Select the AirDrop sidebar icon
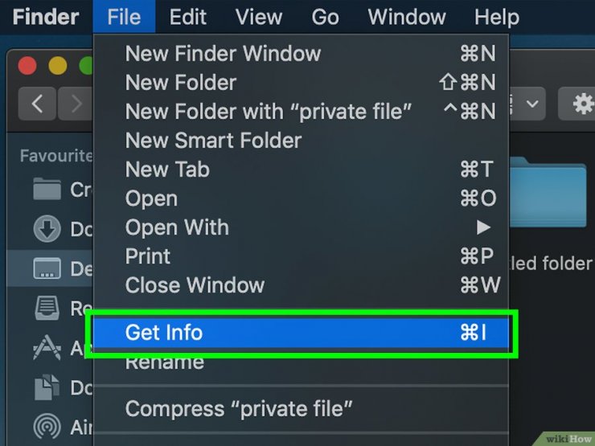Viewport: 595px width, 446px height. coord(47,427)
